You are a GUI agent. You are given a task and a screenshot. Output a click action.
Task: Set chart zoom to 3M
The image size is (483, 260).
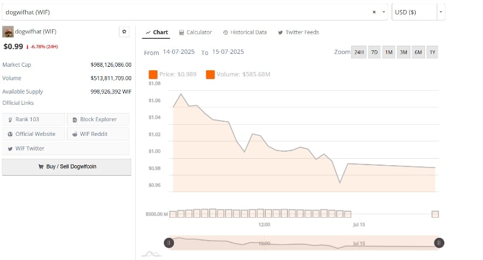point(403,52)
